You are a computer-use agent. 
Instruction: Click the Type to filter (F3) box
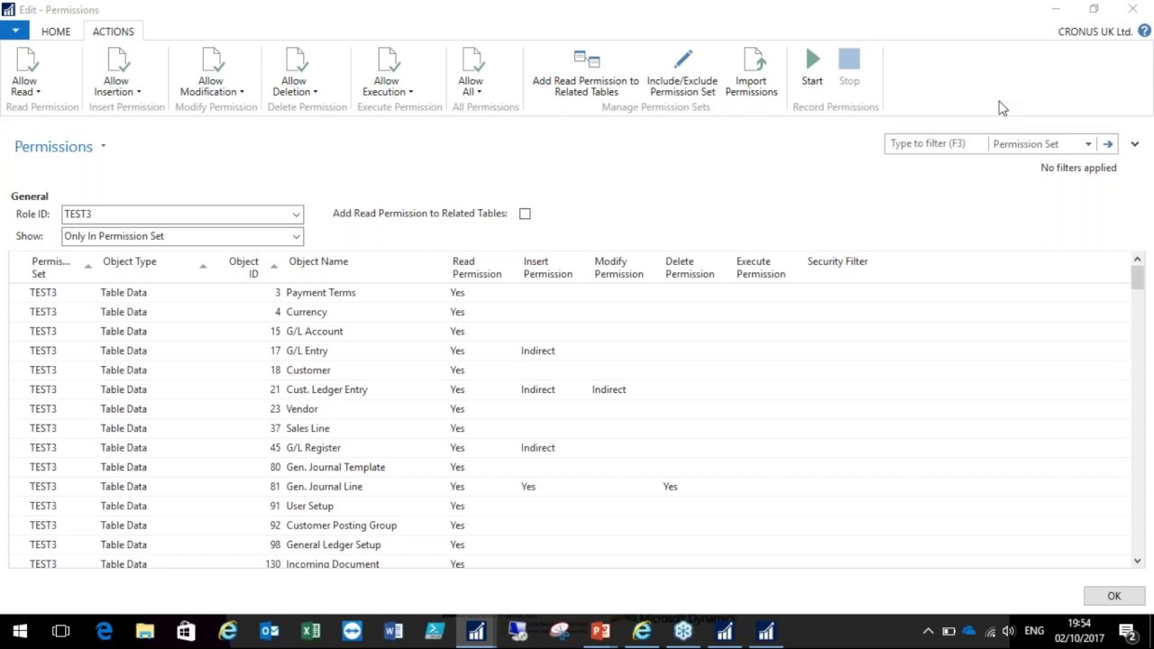tap(936, 144)
